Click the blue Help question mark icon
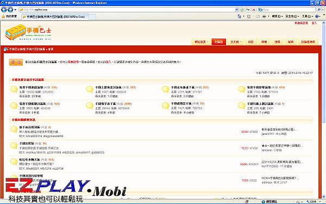This screenshot has width=326, height=204. click(317, 16)
